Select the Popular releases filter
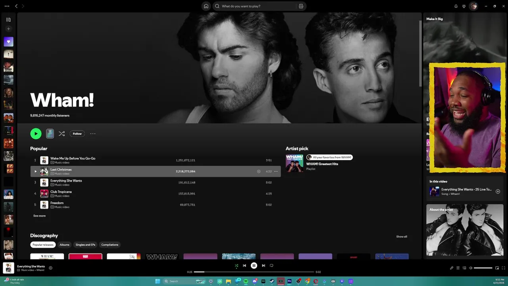The image size is (508, 286). coord(43,245)
